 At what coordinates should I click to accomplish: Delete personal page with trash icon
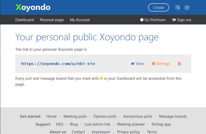click(x=179, y=64)
